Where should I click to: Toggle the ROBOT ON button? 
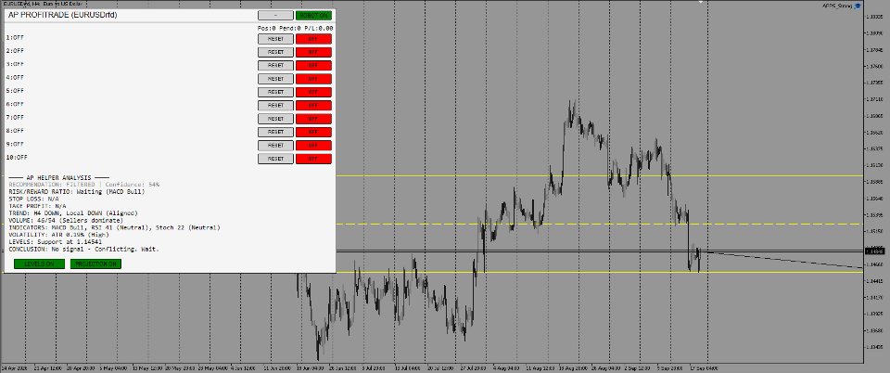(313, 16)
